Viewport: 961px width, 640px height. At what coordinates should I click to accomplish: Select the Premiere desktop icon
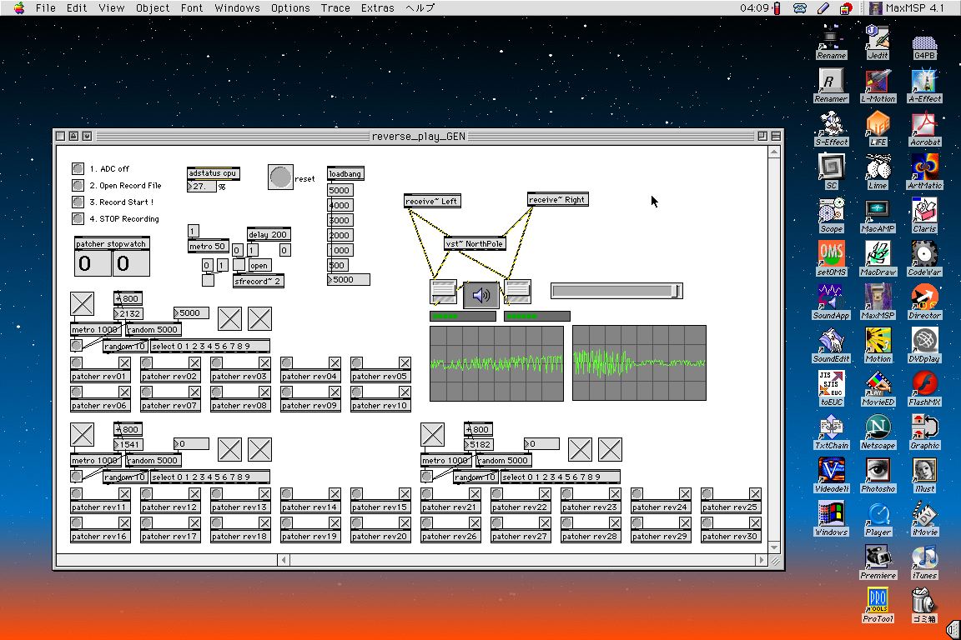pyautogui.click(x=878, y=562)
